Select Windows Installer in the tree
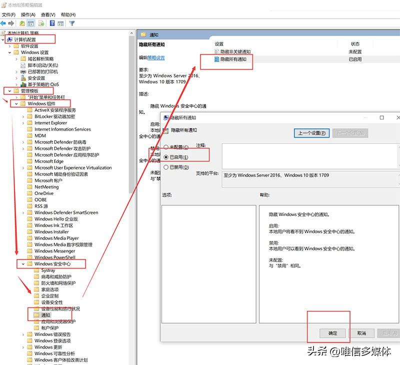Image resolution: width=400 pixels, height=365 pixels. (52, 232)
